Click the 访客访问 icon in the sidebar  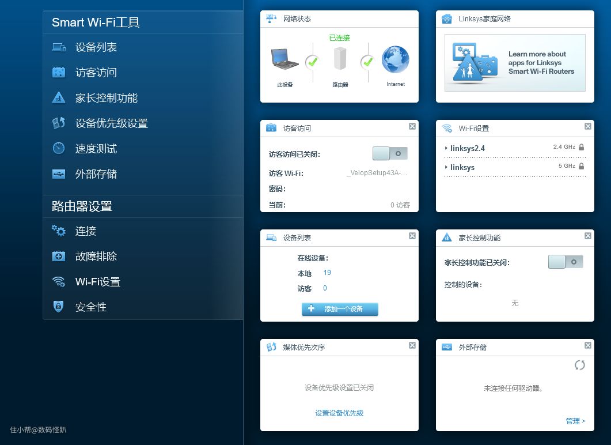59,73
